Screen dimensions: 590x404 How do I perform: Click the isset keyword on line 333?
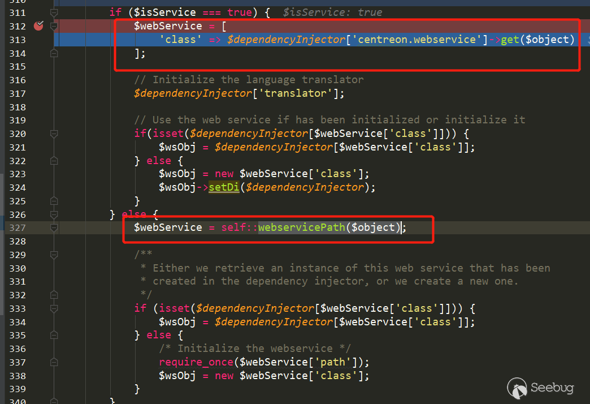point(174,308)
